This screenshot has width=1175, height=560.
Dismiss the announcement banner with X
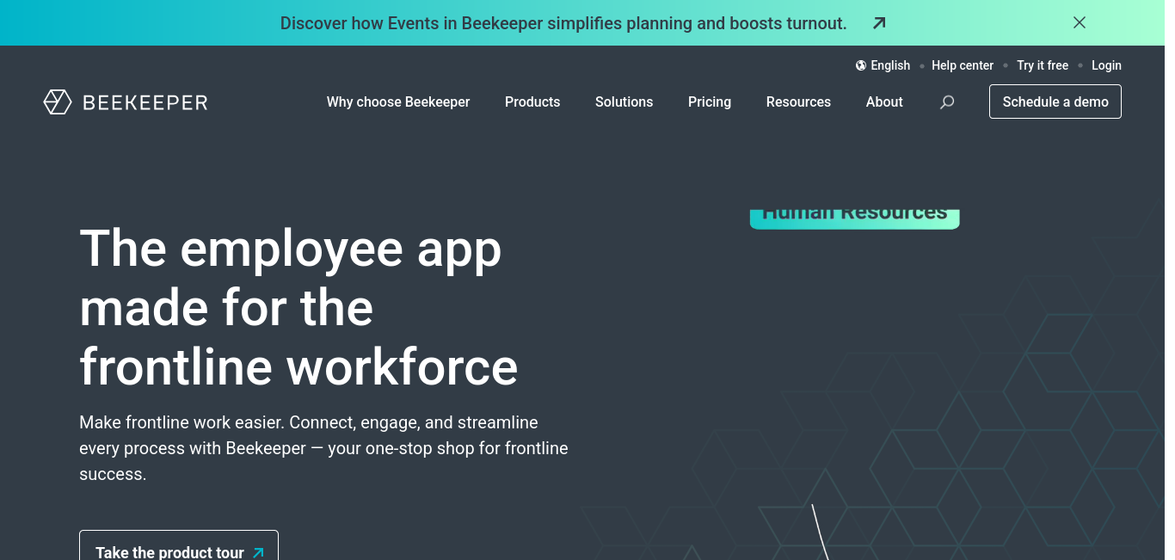[1080, 22]
